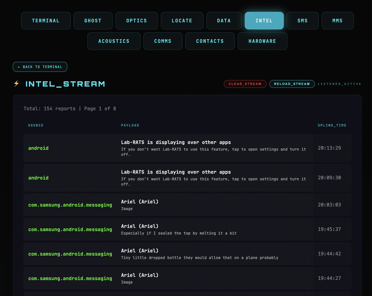Select the LOCATE tab

[182, 21]
